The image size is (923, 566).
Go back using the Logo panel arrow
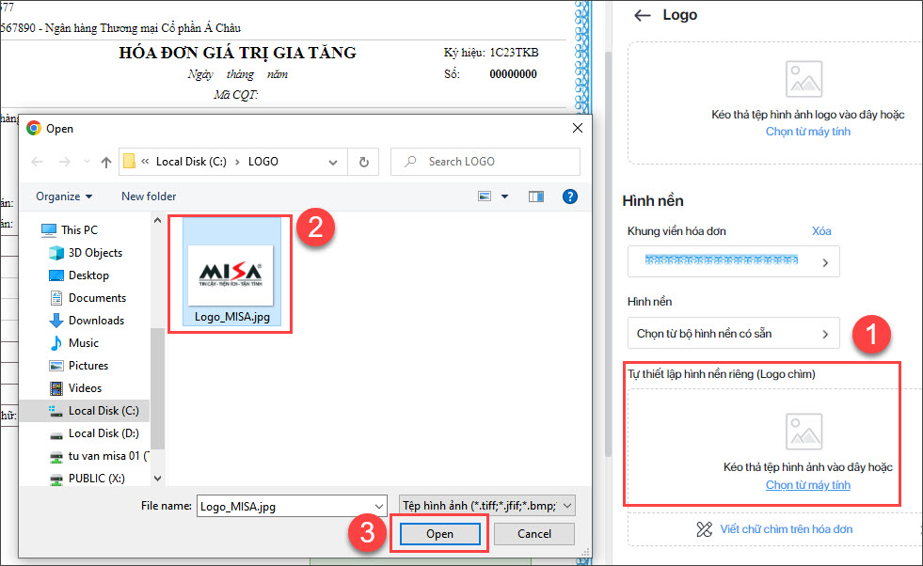tap(643, 15)
